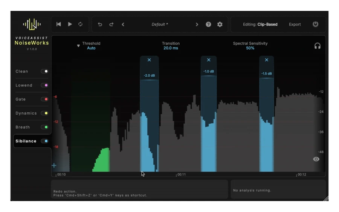Open the Gate module tab
Image resolution: width=339 pixels, height=212 pixels.
[21, 99]
